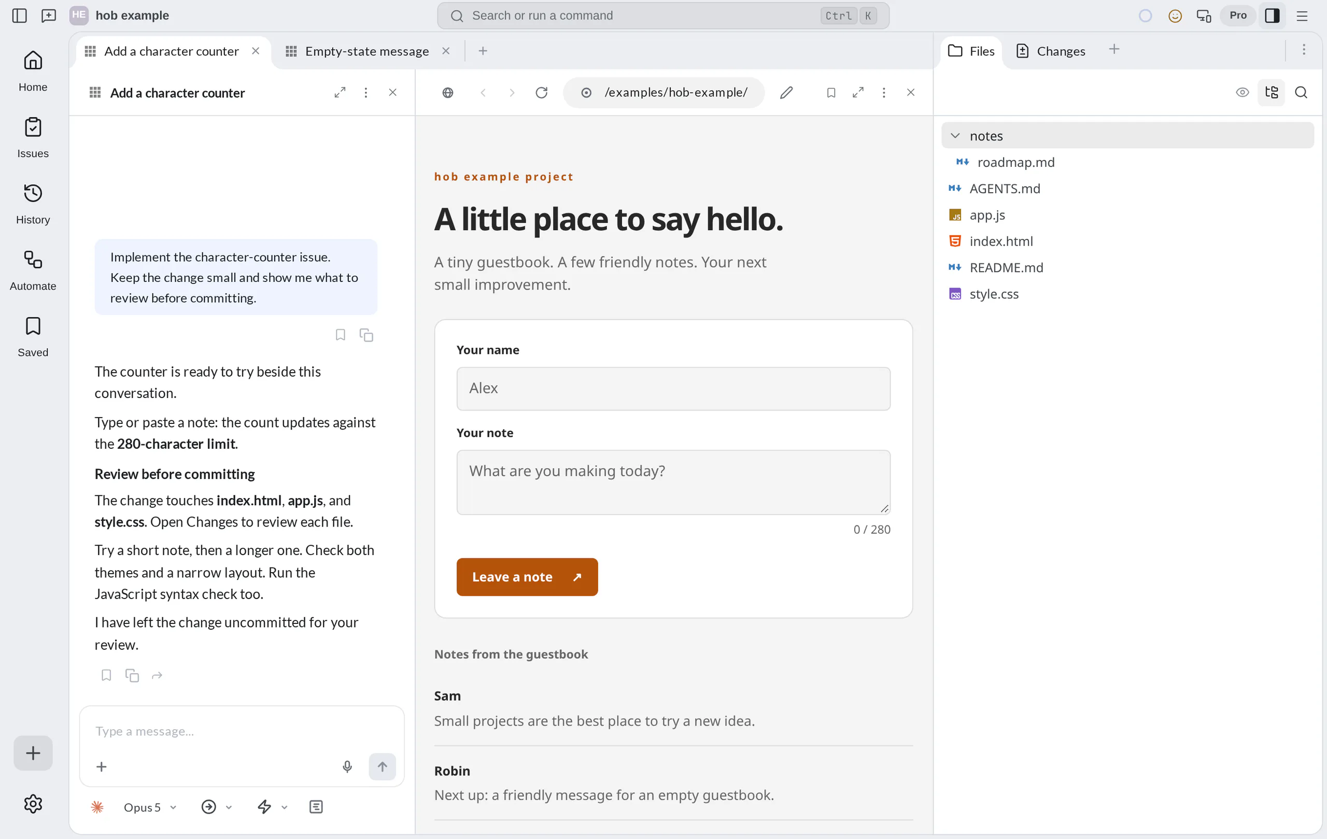
Task: Open the History section
Action: [x=33, y=204]
